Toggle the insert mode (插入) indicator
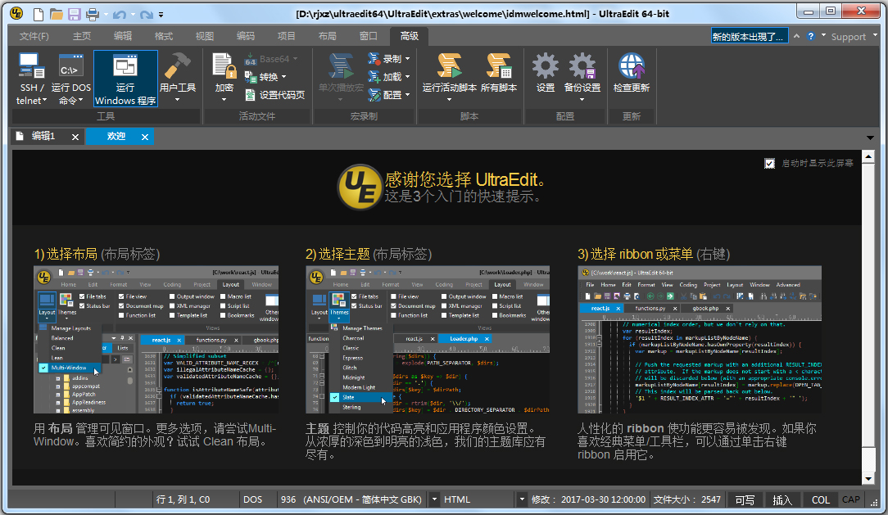The width and height of the screenshot is (888, 515). tap(782, 499)
